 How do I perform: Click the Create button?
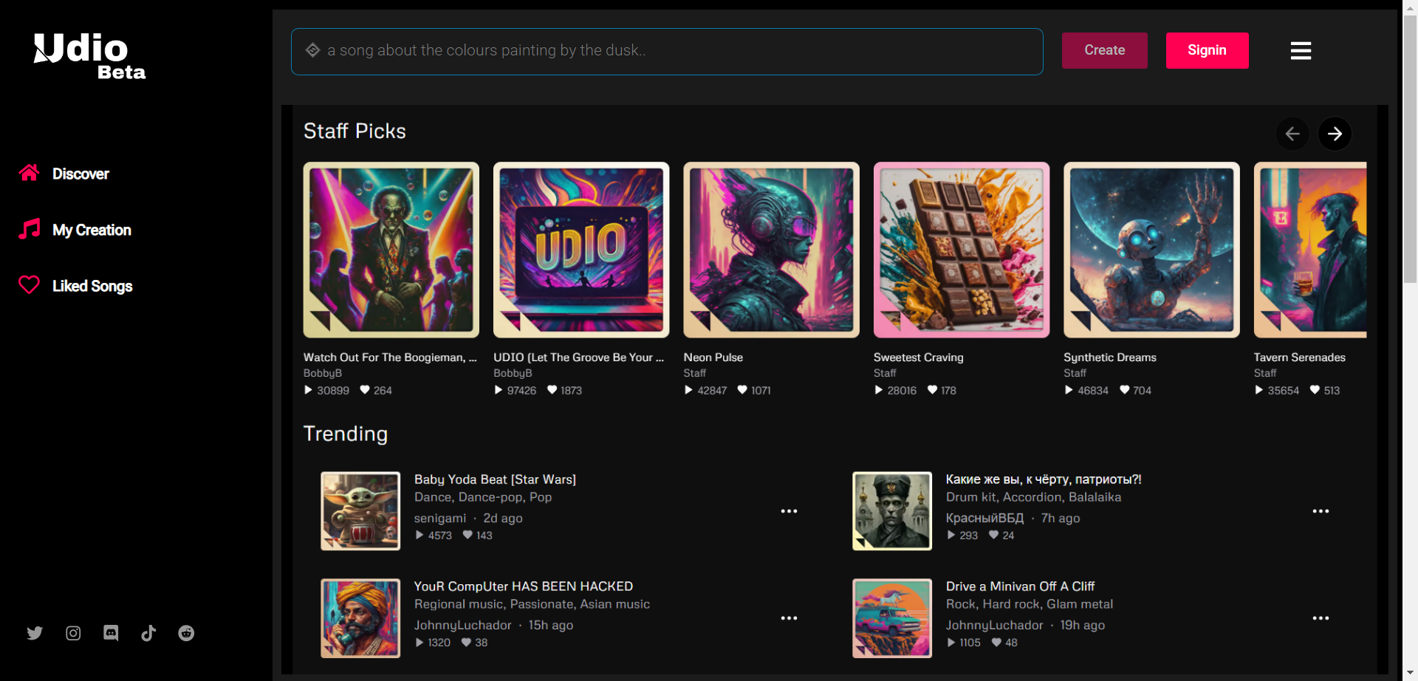(1105, 50)
